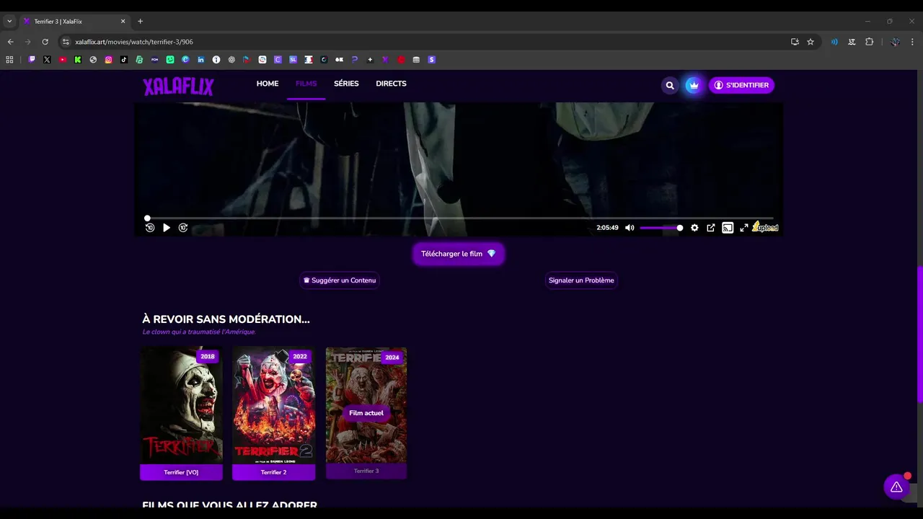Image resolution: width=923 pixels, height=519 pixels.
Task: Open a new browser tab
Action: [x=140, y=21]
